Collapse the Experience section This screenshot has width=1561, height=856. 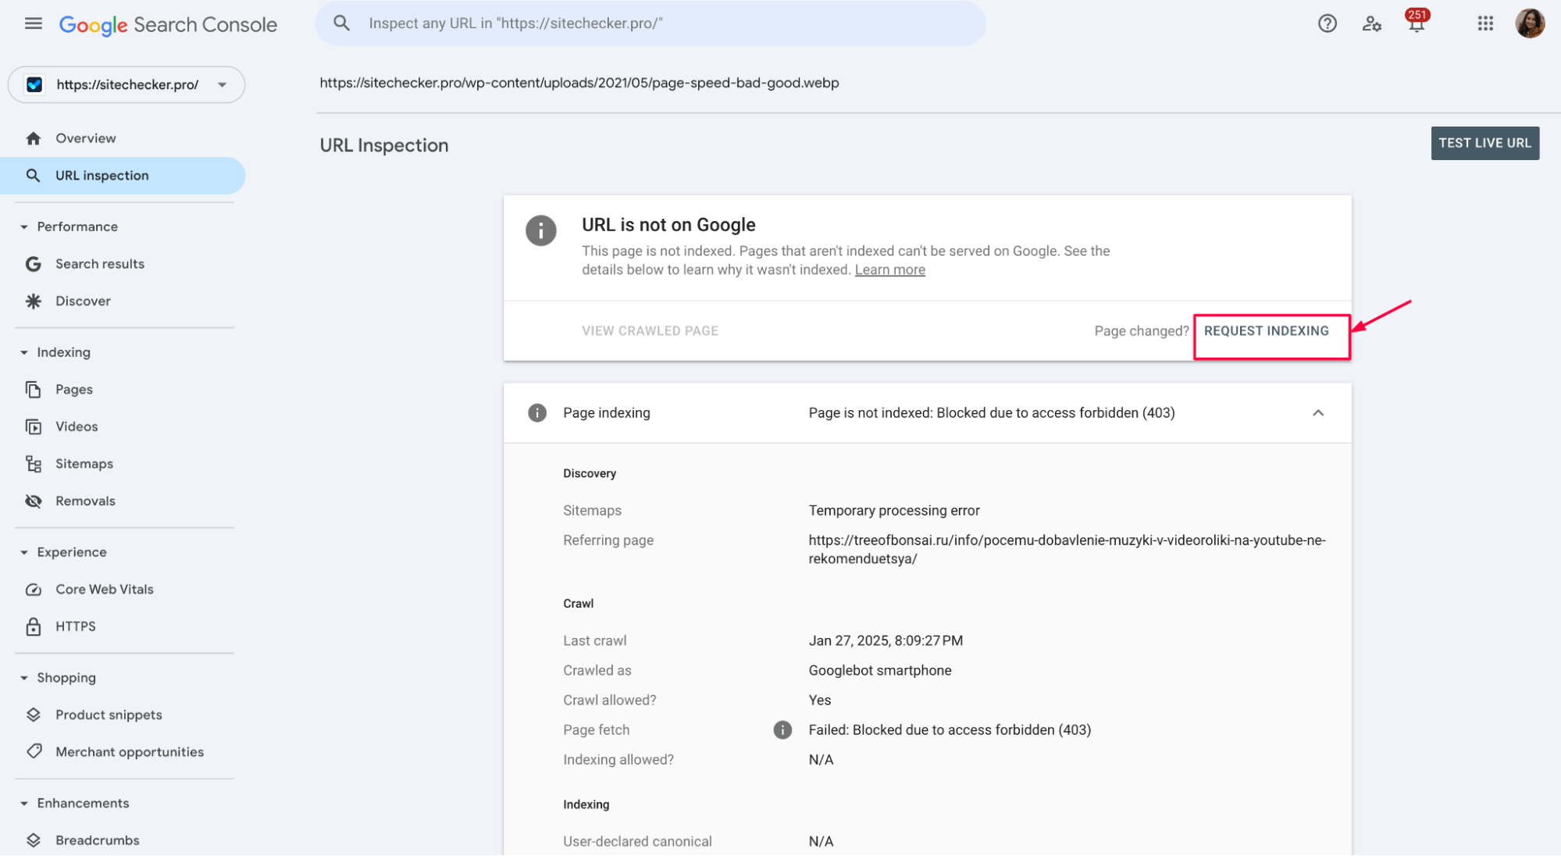pos(23,552)
